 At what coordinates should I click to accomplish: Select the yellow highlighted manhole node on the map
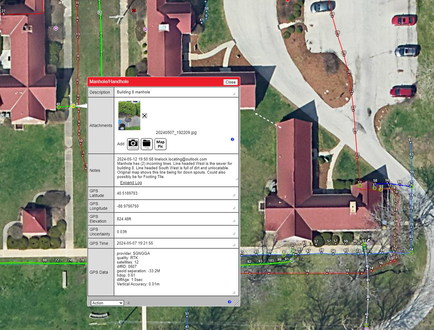73,106
